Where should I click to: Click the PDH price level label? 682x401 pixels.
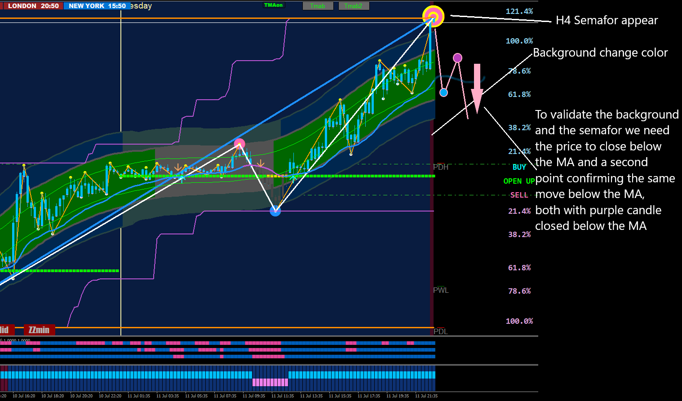pos(441,167)
